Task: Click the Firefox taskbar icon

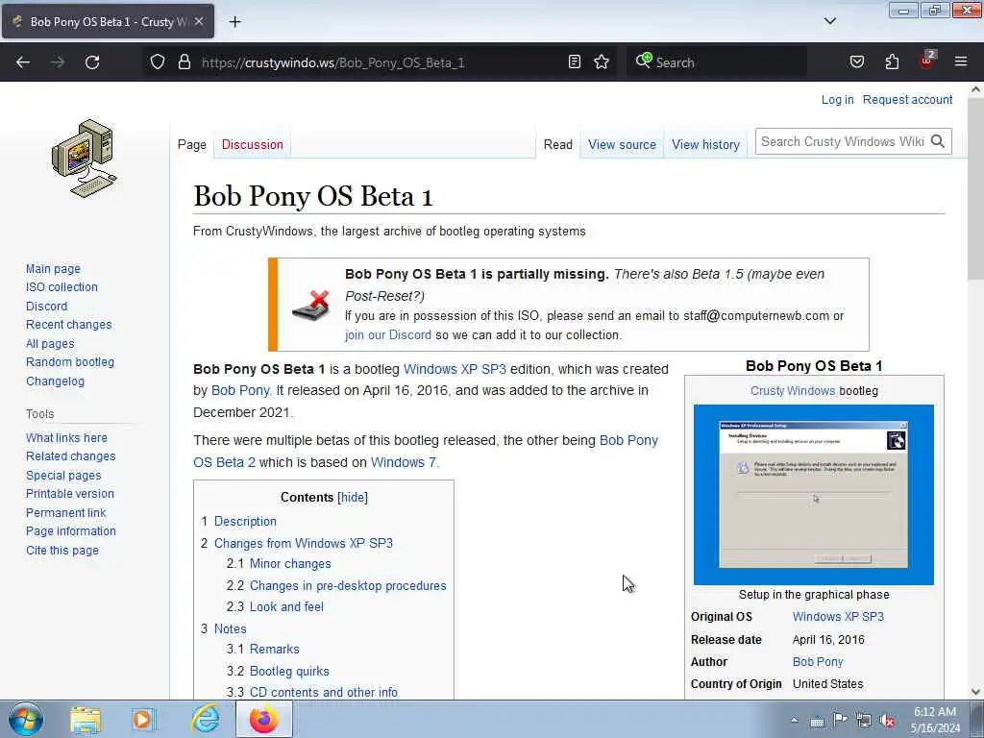Action: [x=263, y=719]
